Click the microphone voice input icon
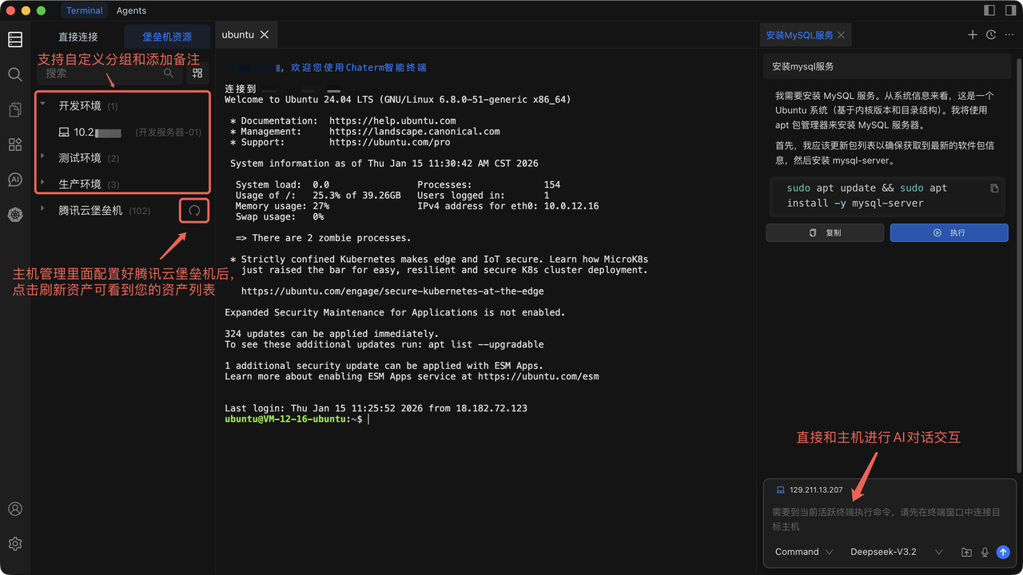 (985, 552)
